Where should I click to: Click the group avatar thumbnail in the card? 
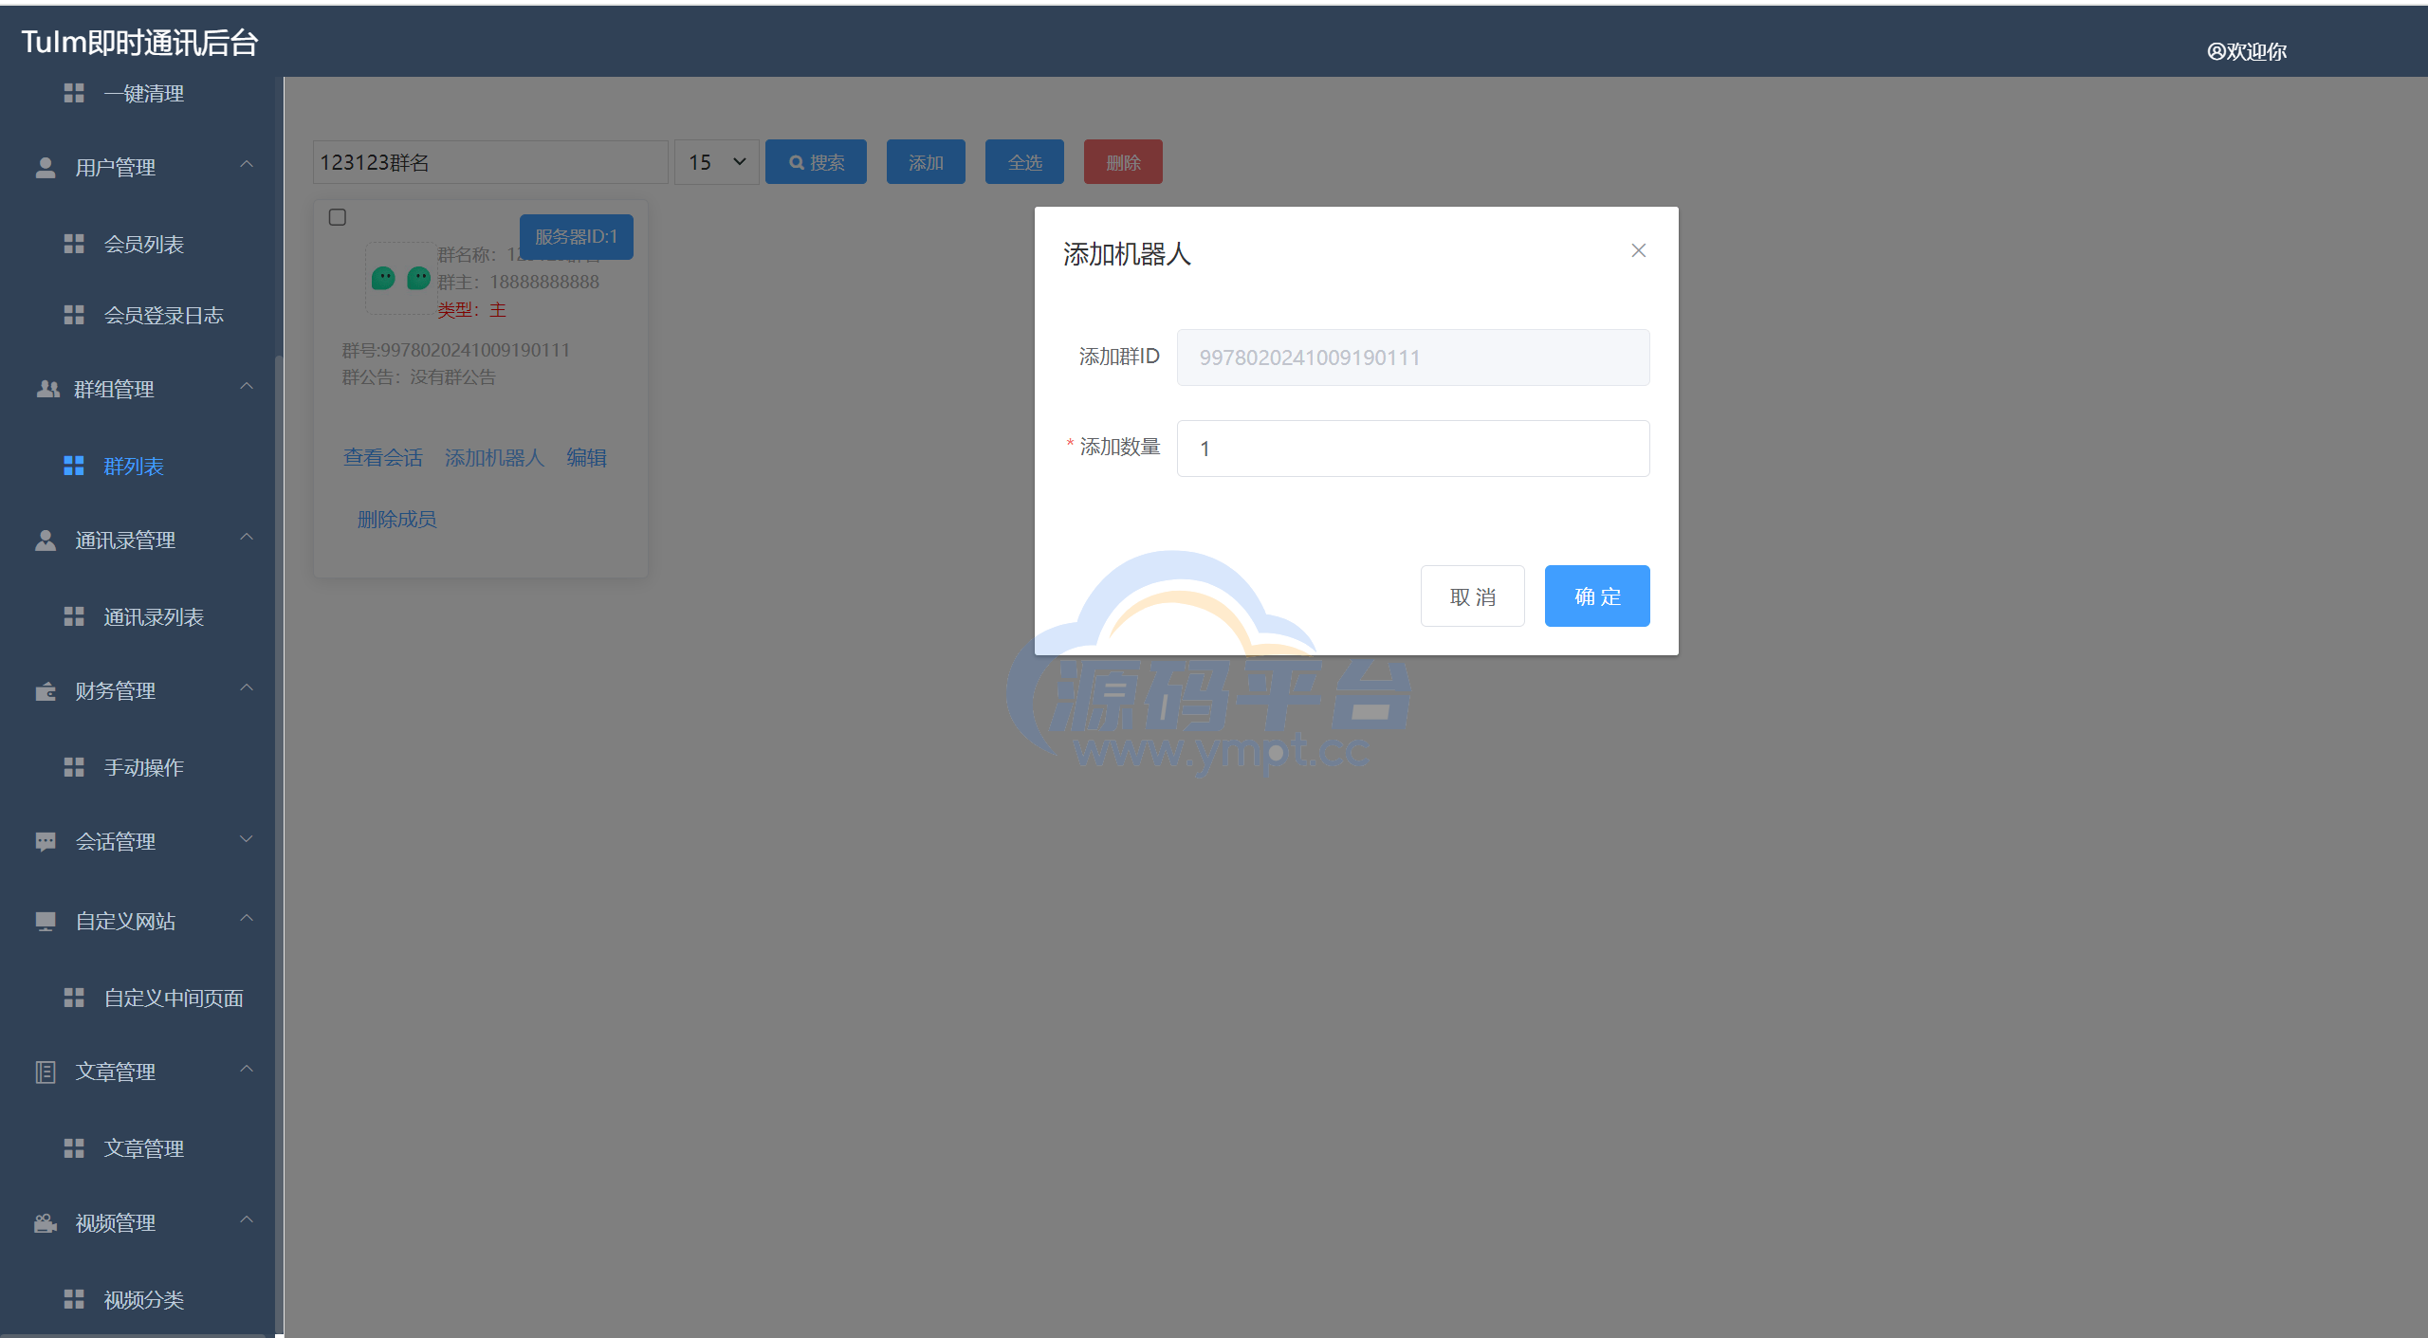pos(400,278)
